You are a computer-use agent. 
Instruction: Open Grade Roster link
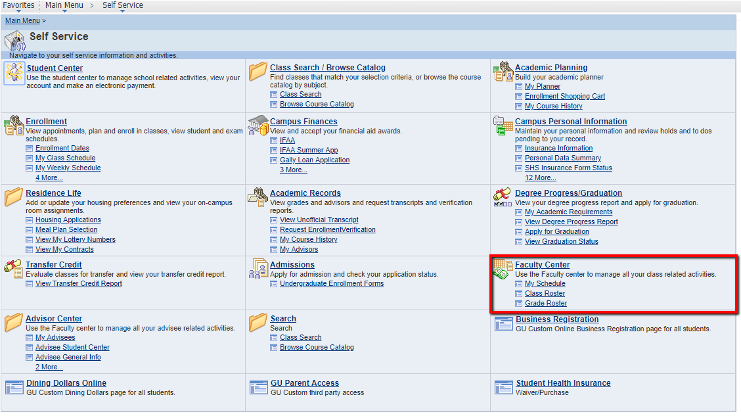pos(546,304)
